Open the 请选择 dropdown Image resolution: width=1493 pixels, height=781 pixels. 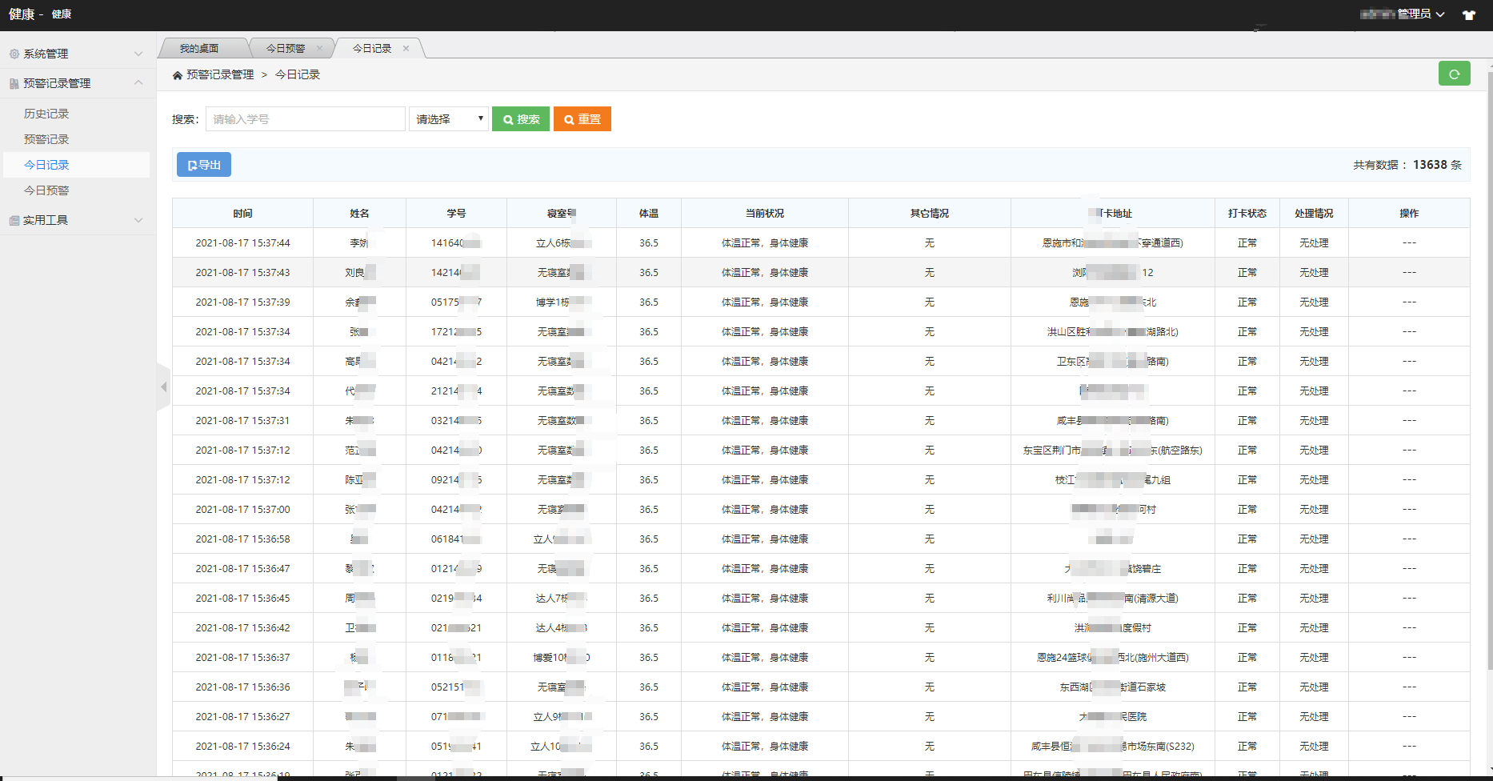449,119
